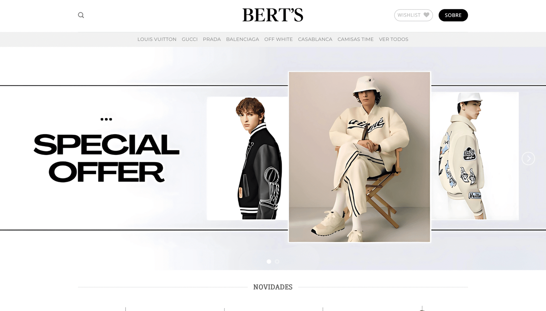546x311 pixels.
Task: Select the first carousel slide dot
Action: tap(269, 261)
